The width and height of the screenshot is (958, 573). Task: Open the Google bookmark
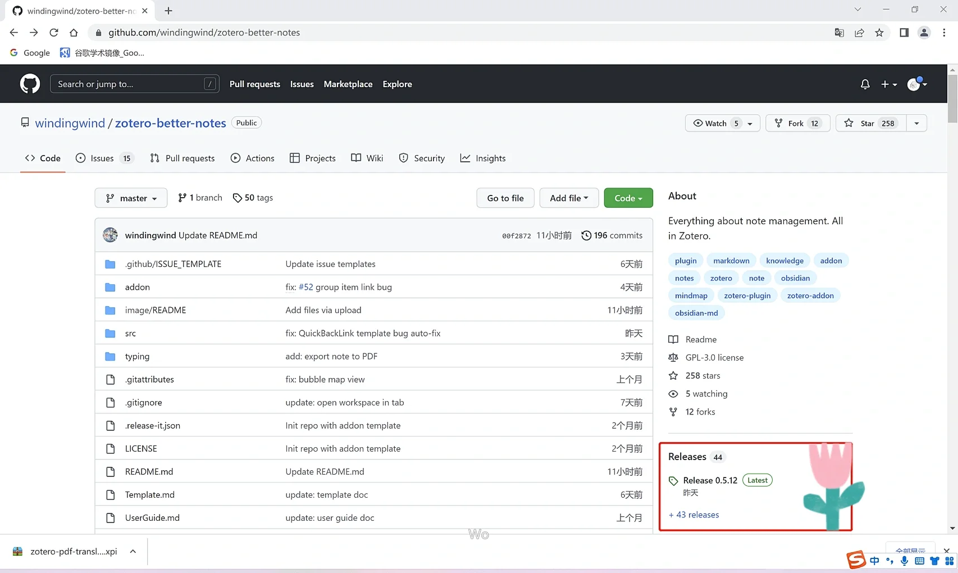pyautogui.click(x=30, y=53)
